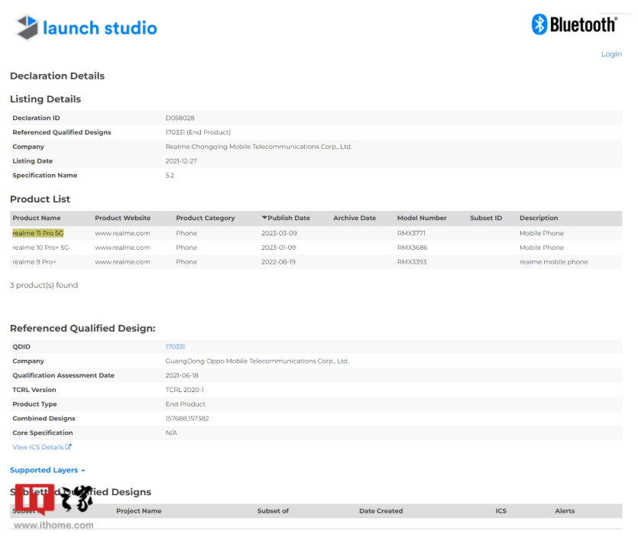Screen dimensions: 638x541
Task: Expand the Supported Layers section
Action: pos(47,470)
